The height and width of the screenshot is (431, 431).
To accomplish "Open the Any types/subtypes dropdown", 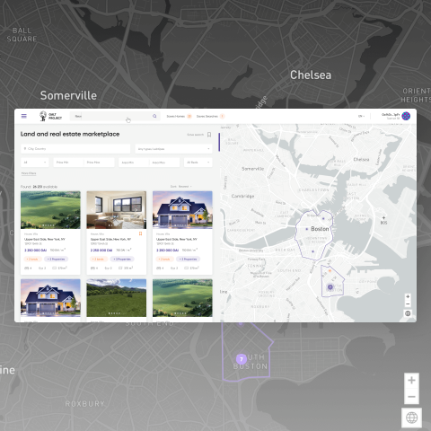I will tap(173, 149).
